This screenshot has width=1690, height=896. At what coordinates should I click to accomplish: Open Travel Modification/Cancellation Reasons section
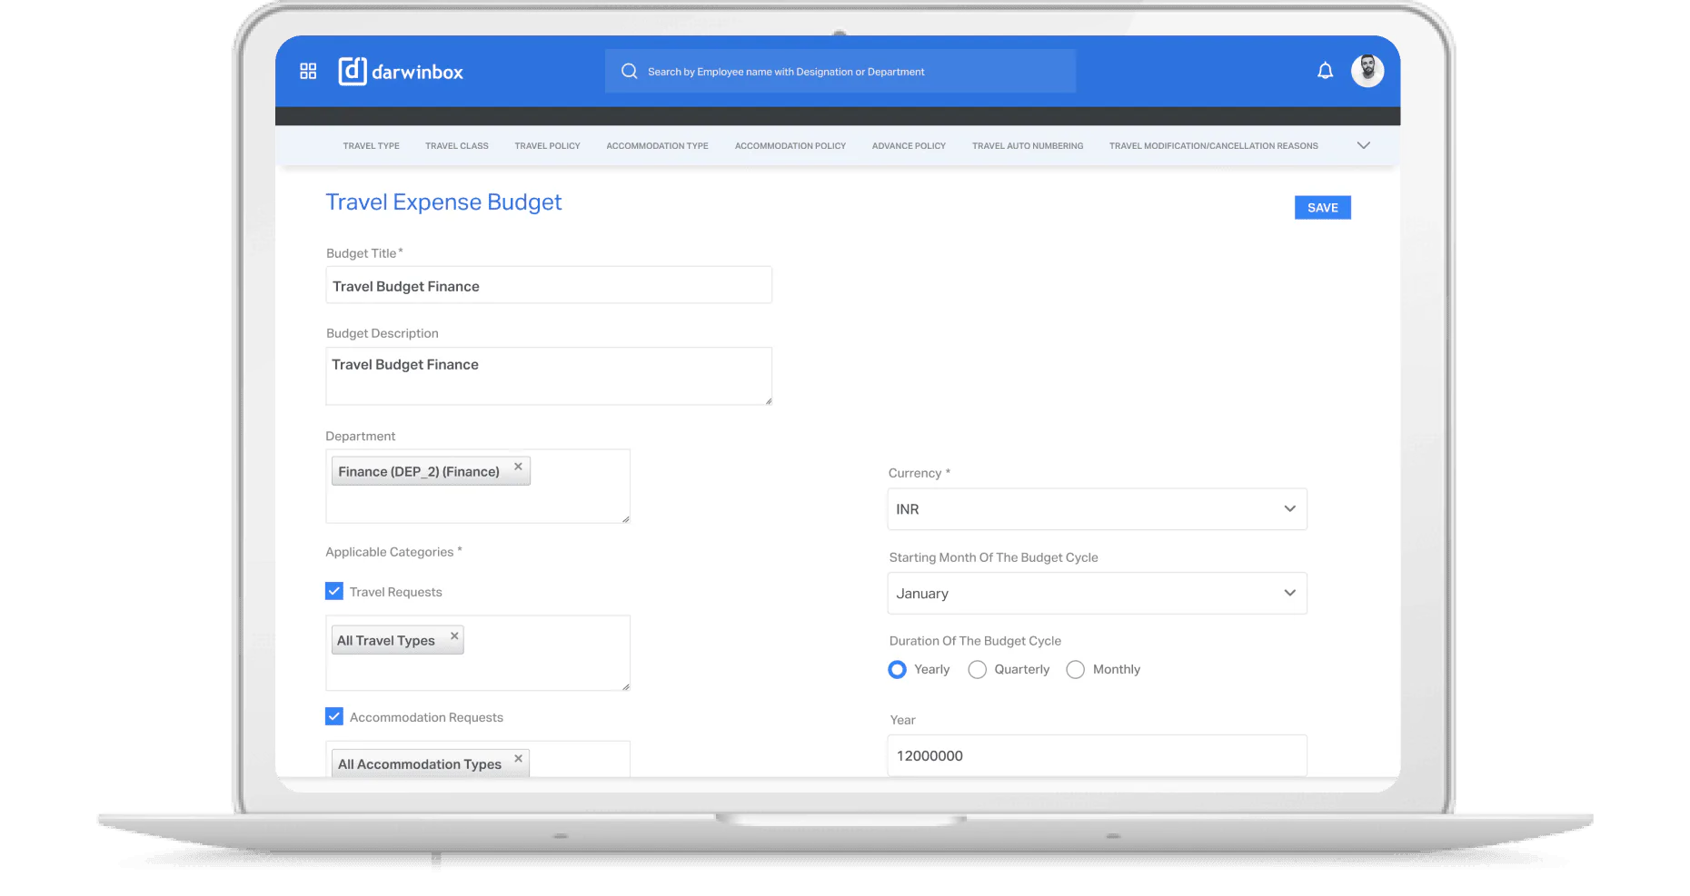(x=1214, y=145)
